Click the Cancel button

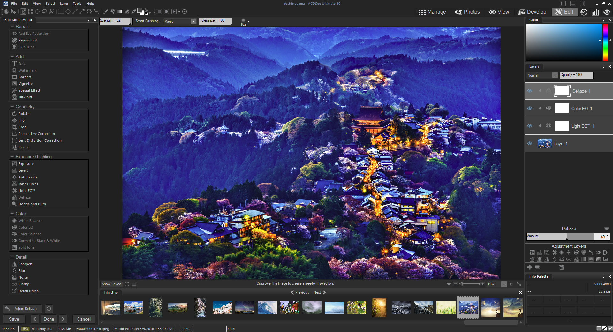point(84,319)
